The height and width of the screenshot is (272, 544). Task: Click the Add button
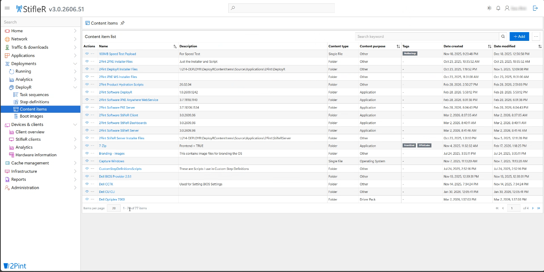[519, 37]
